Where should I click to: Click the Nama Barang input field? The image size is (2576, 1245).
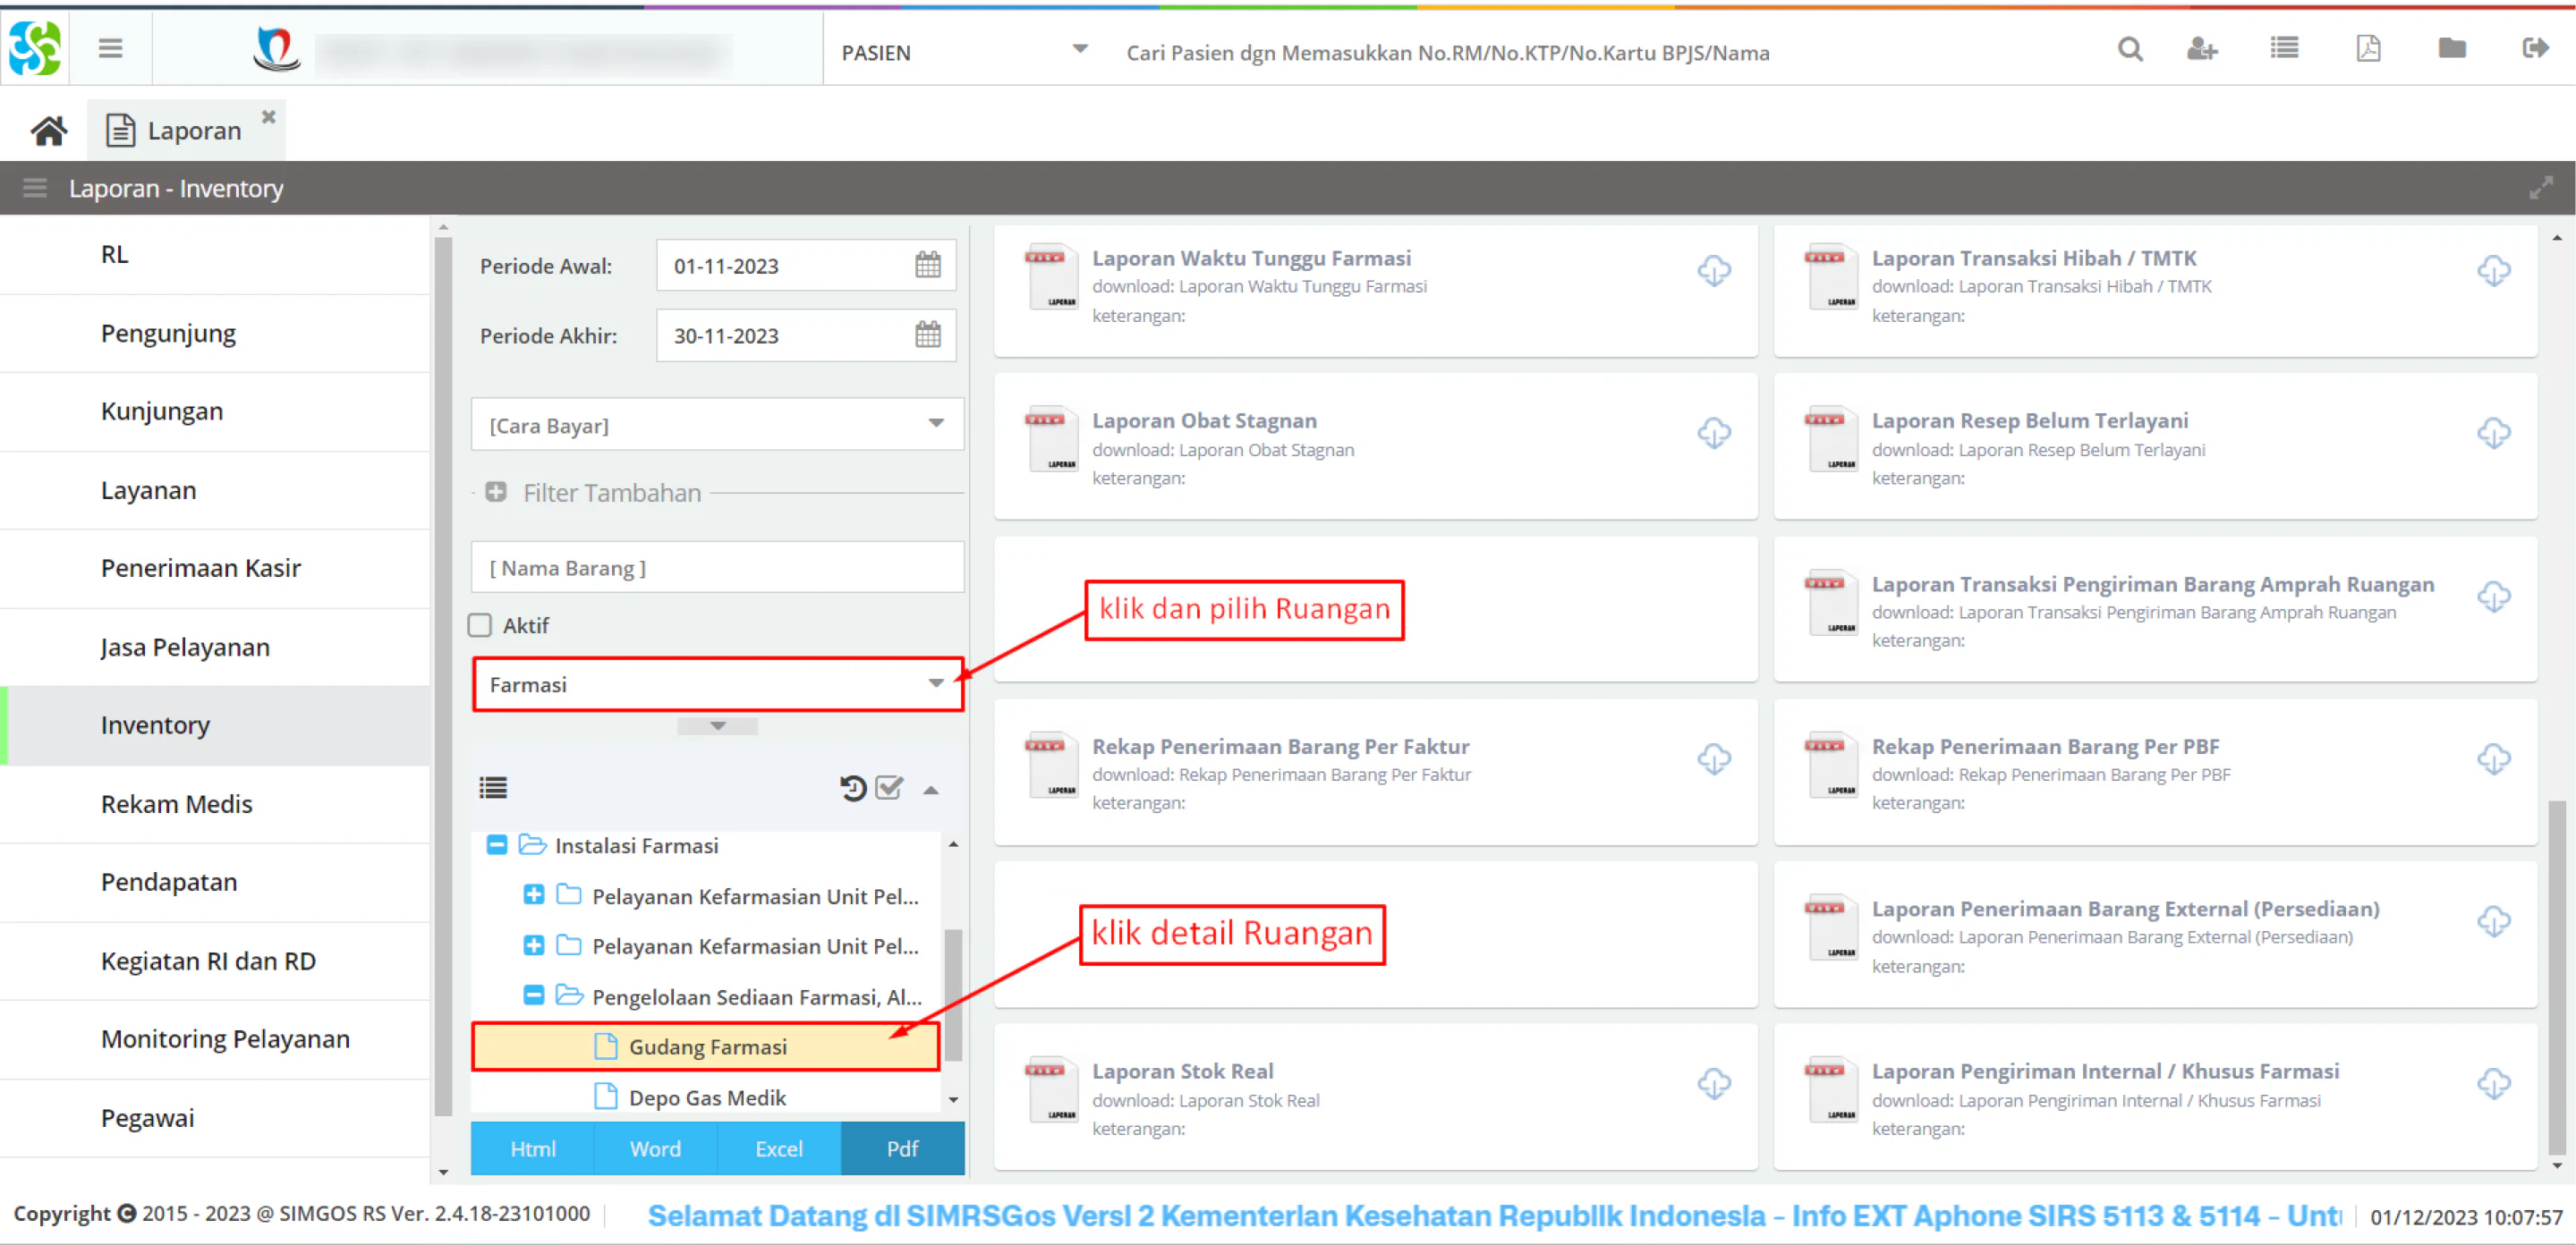pos(717,568)
